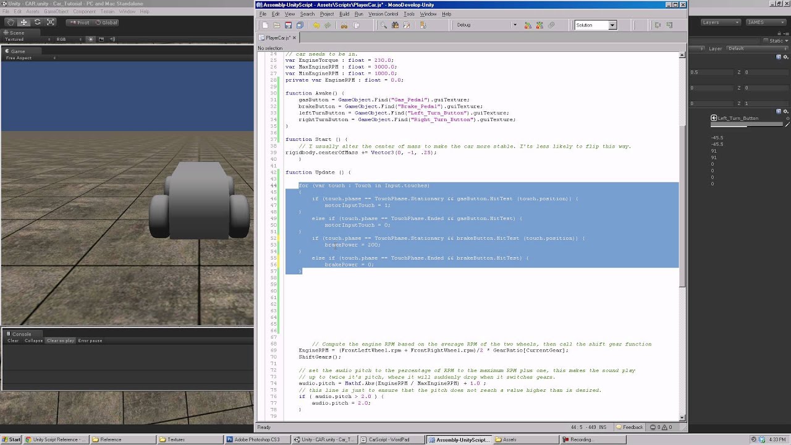The image size is (791, 445).
Task: Toggle Collapse in the console
Action: 34,341
